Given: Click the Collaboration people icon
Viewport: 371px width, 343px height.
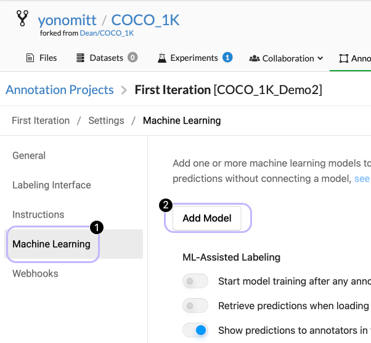Looking at the screenshot, I should point(254,58).
